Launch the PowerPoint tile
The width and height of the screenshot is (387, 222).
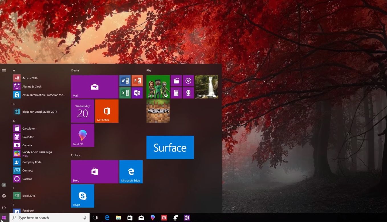click(137, 81)
